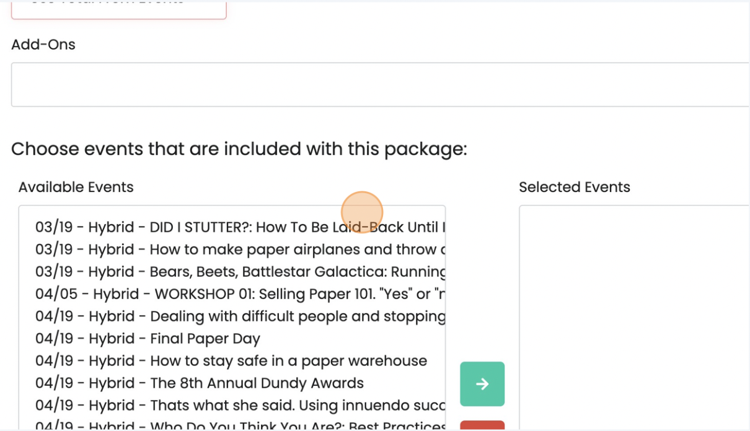Select the 'How to stay safe in a paper warehouse' event
Viewport: 750px width, 431px height.
click(x=231, y=361)
